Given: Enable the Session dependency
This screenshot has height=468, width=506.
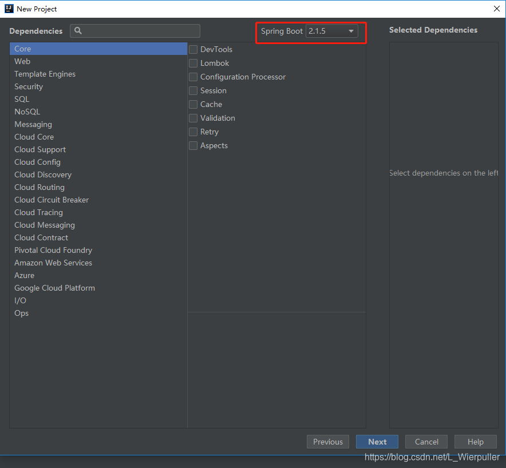Looking at the screenshot, I should click(193, 90).
